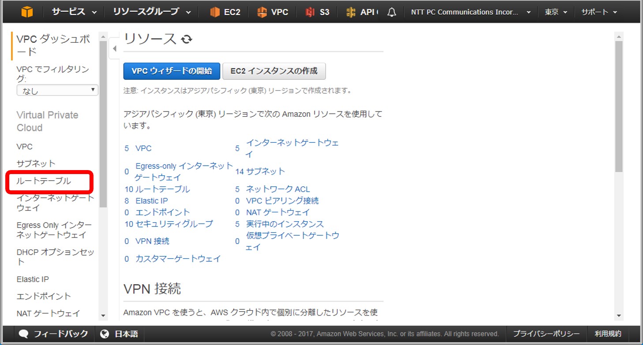Open the notifications bell icon
The height and width of the screenshot is (345, 643).
(x=392, y=12)
